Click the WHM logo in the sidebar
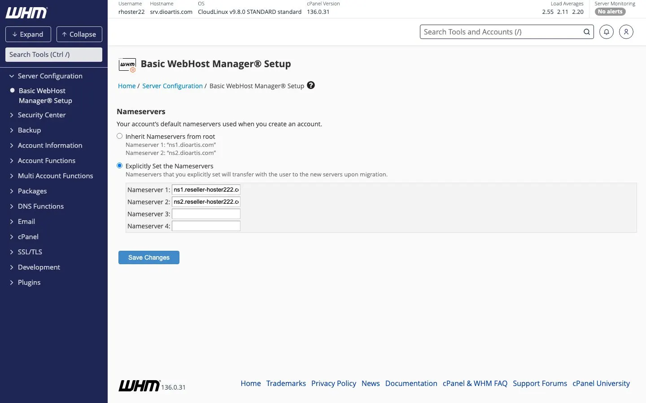 point(26,13)
